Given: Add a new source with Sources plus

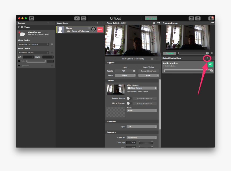Looking at the screenshot, I should 48,23.
